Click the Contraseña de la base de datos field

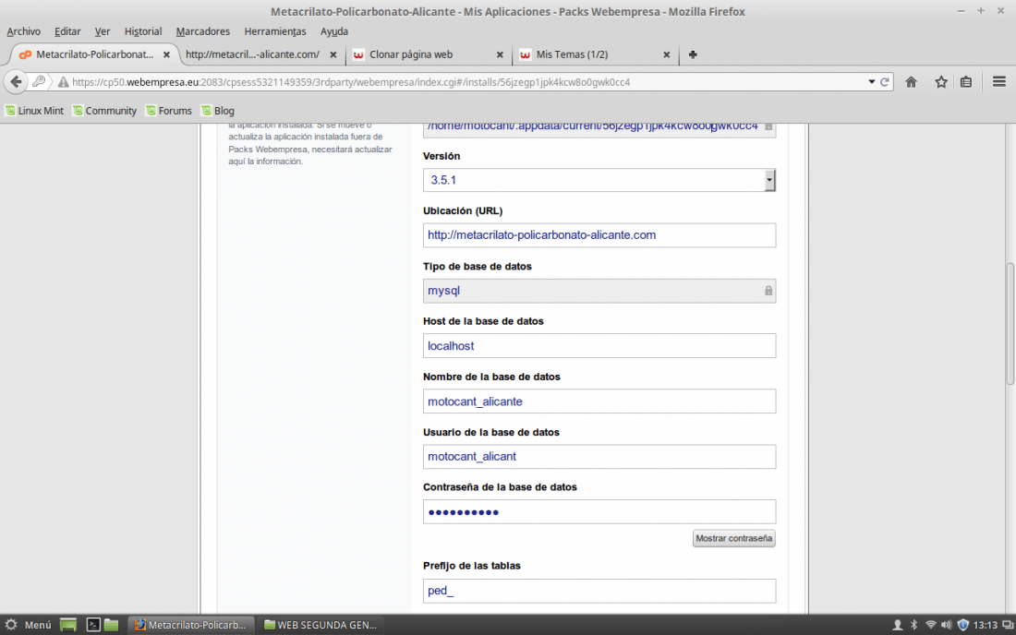click(x=599, y=512)
